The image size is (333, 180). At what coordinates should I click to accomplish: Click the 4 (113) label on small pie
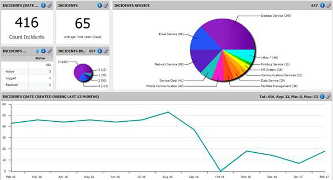pyautogui.click(x=103, y=86)
